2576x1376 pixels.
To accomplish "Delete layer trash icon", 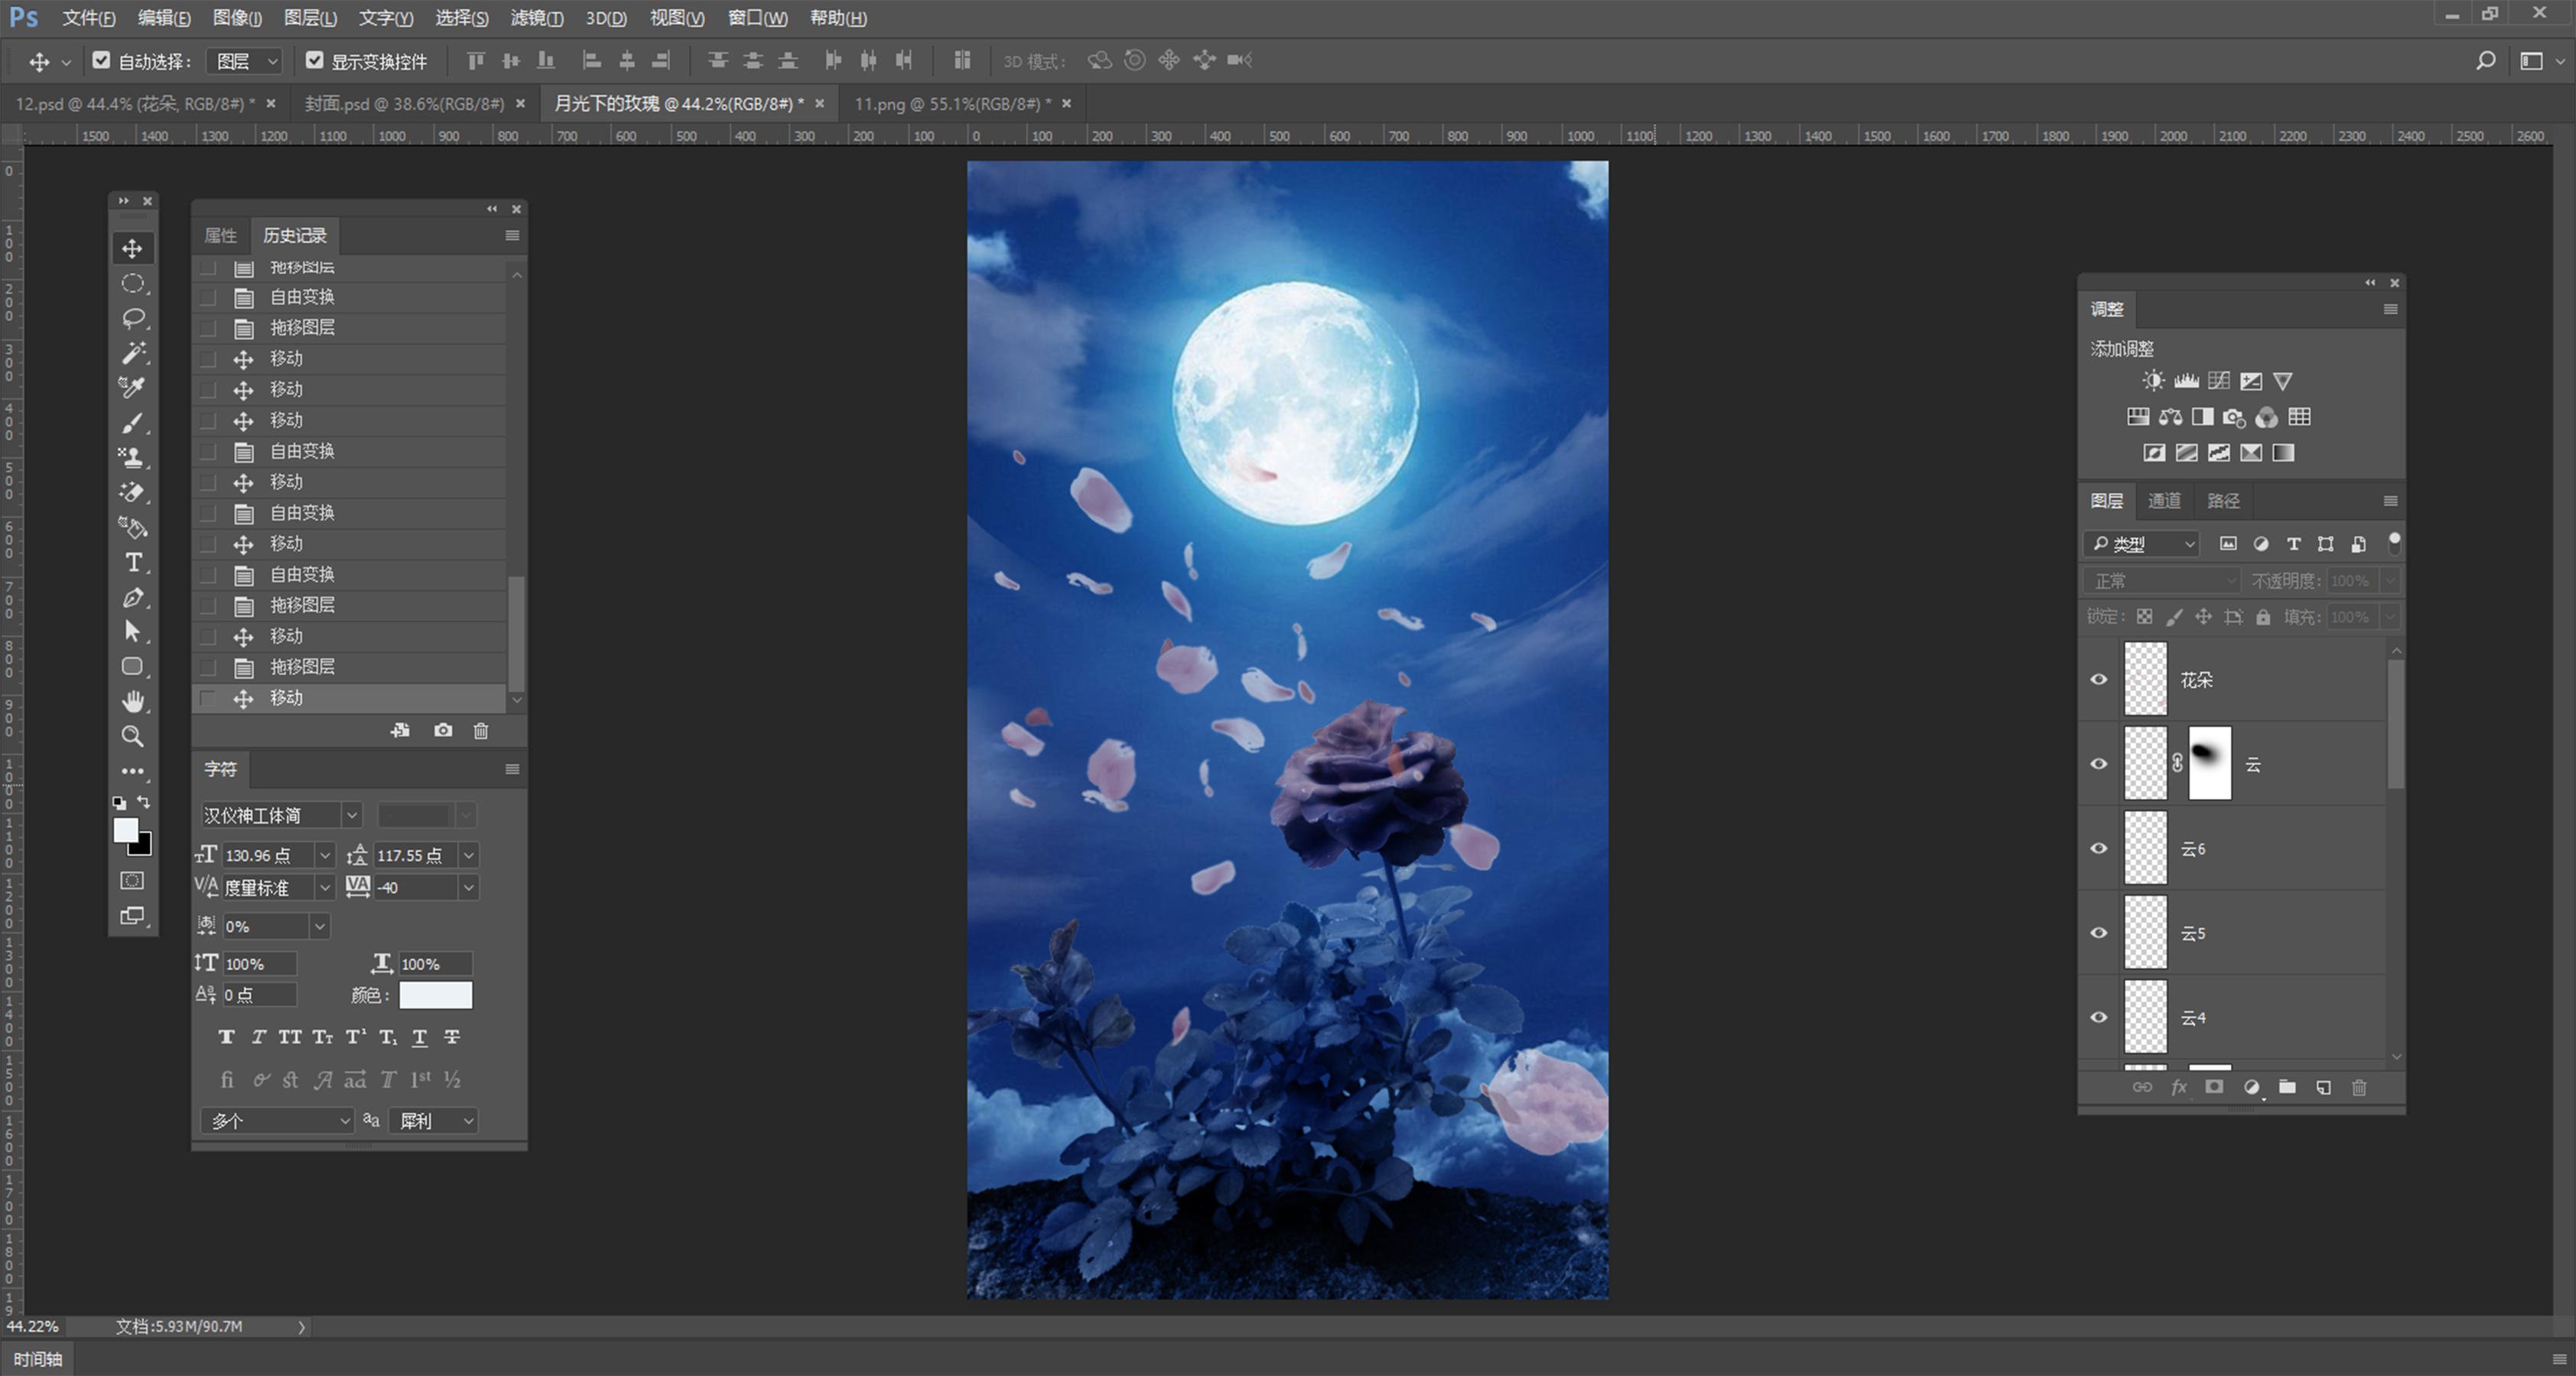I will coord(2359,1087).
